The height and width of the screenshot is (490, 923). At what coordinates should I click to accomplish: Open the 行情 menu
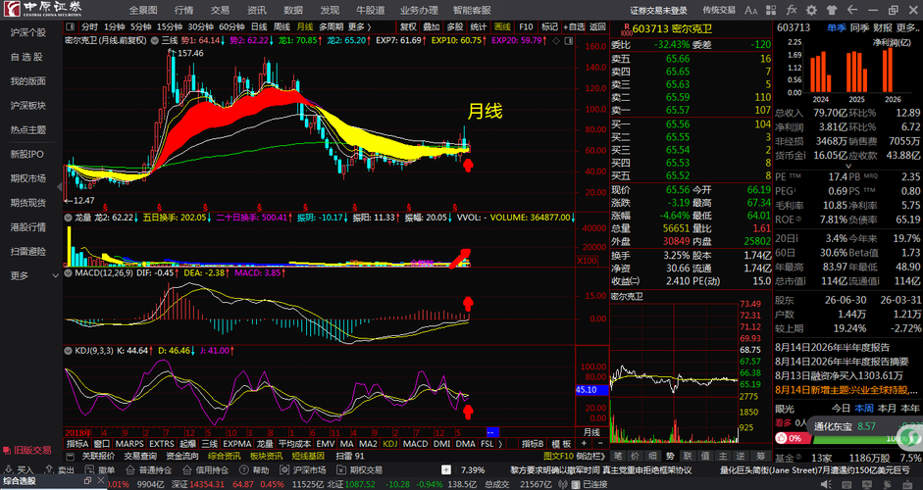[x=183, y=10]
